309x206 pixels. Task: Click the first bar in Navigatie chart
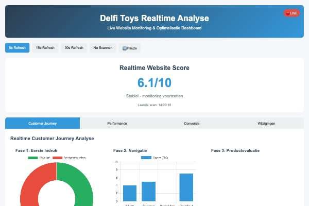tap(130, 193)
